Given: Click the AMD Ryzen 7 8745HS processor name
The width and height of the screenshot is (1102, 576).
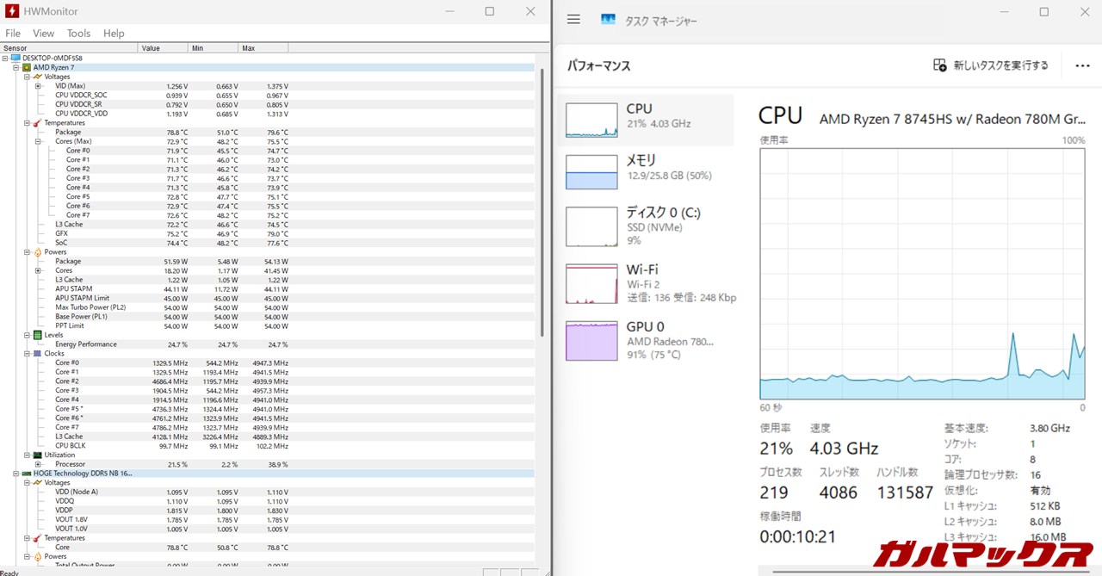Looking at the screenshot, I should pos(952,118).
